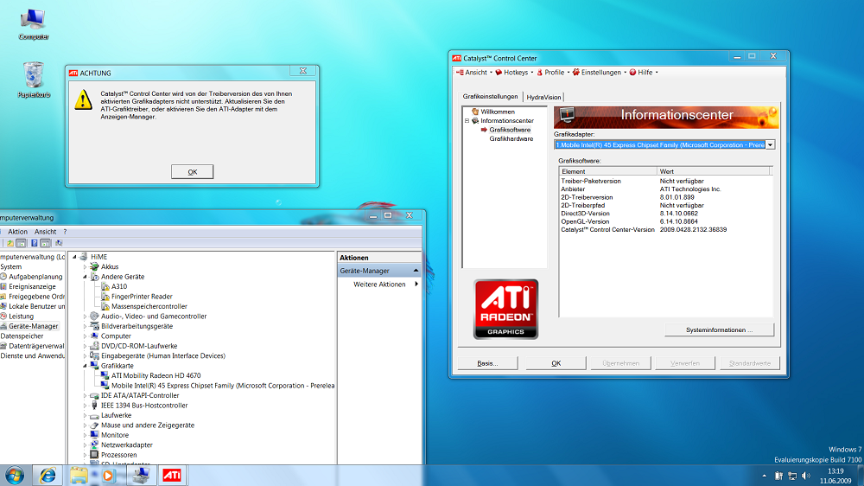Select ATI Mobility Radeon HD 4670
The width and height of the screenshot is (864, 486).
pos(156,375)
